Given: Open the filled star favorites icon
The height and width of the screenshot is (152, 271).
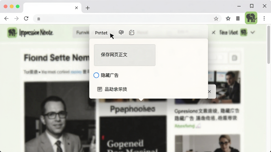Looking at the screenshot, I should pyautogui.click(x=228, y=18).
